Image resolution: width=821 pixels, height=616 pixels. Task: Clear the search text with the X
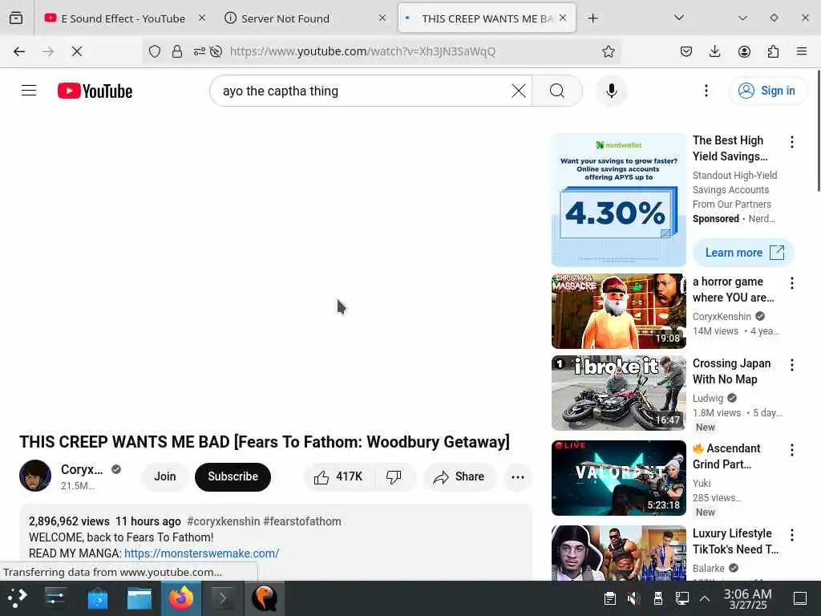pos(519,91)
